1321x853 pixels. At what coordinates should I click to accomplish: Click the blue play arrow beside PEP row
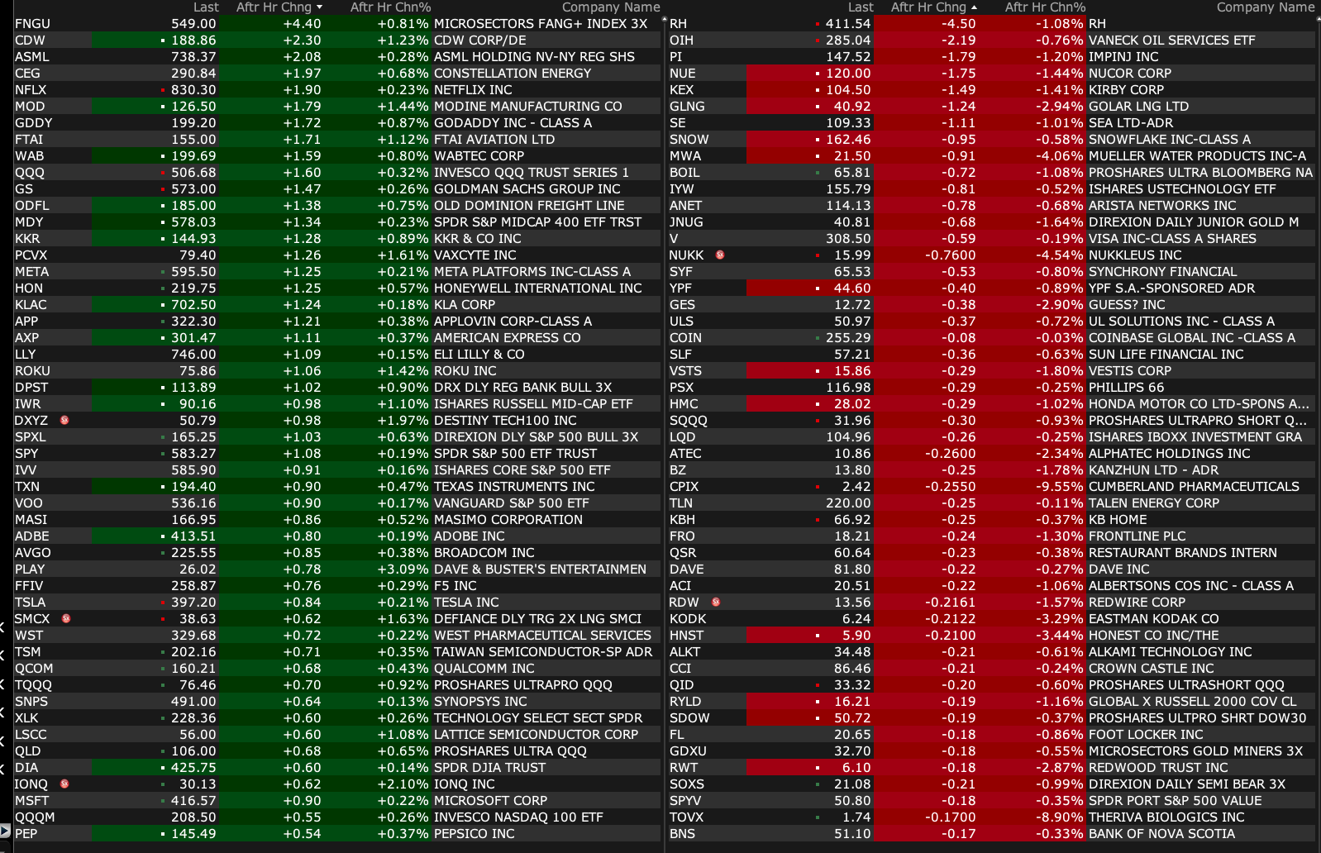coord(5,832)
